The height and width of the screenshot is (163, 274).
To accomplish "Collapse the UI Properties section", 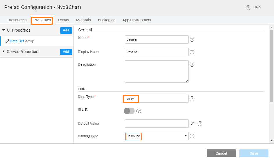I will (4, 30).
